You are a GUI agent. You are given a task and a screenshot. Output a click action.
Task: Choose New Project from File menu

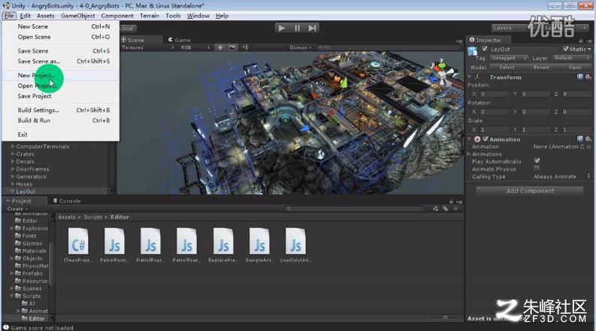click(61, 75)
